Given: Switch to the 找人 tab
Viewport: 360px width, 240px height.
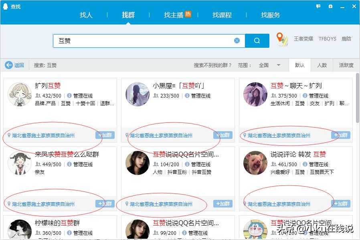Looking at the screenshot, I should 85,15.
